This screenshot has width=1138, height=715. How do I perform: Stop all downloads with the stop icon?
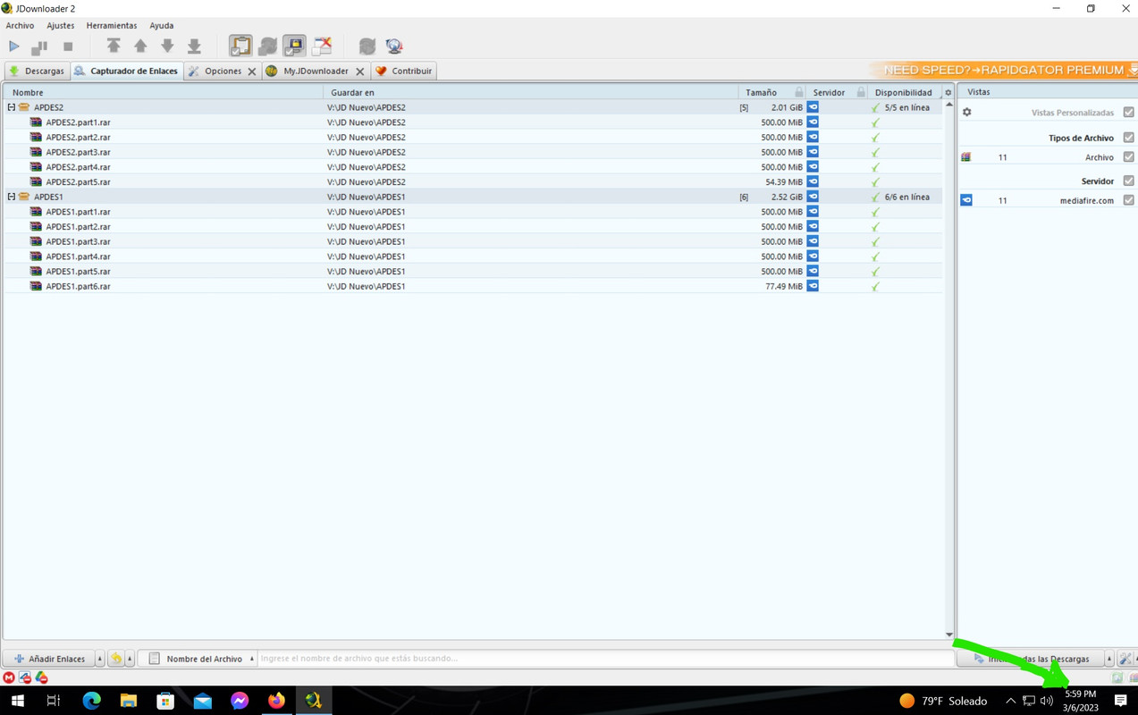pos(68,46)
